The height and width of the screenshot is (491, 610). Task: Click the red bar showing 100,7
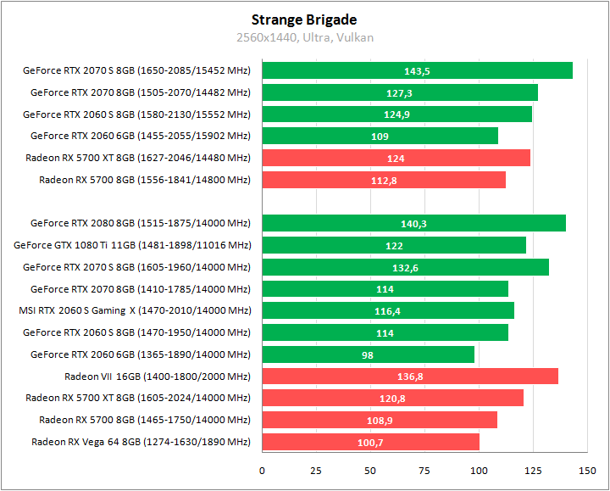[x=370, y=442]
